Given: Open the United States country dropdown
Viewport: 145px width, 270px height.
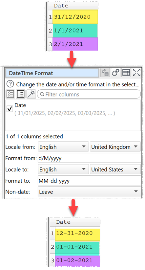Looking at the screenshot, I should point(115,169).
